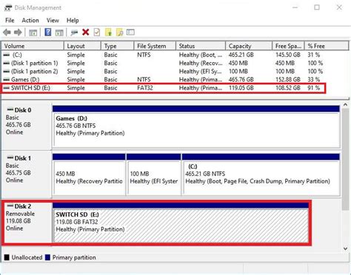
Task: Select the drive icon beside SWITCH SD (E:)
Action: [x=7, y=88]
